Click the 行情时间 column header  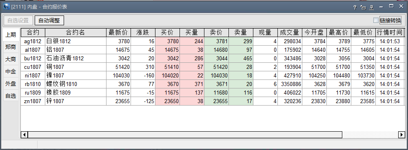[390, 33]
